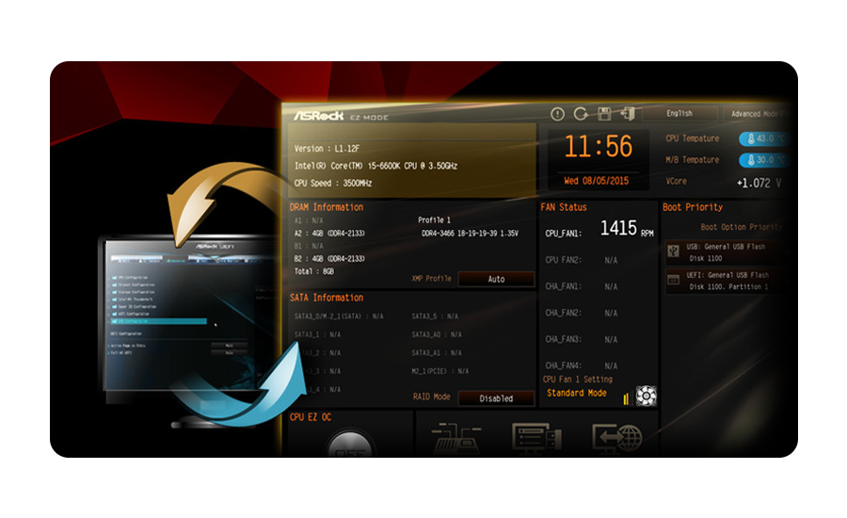Open the monitor and tower utility icon
This screenshot has width=847, height=518.
coord(536,438)
